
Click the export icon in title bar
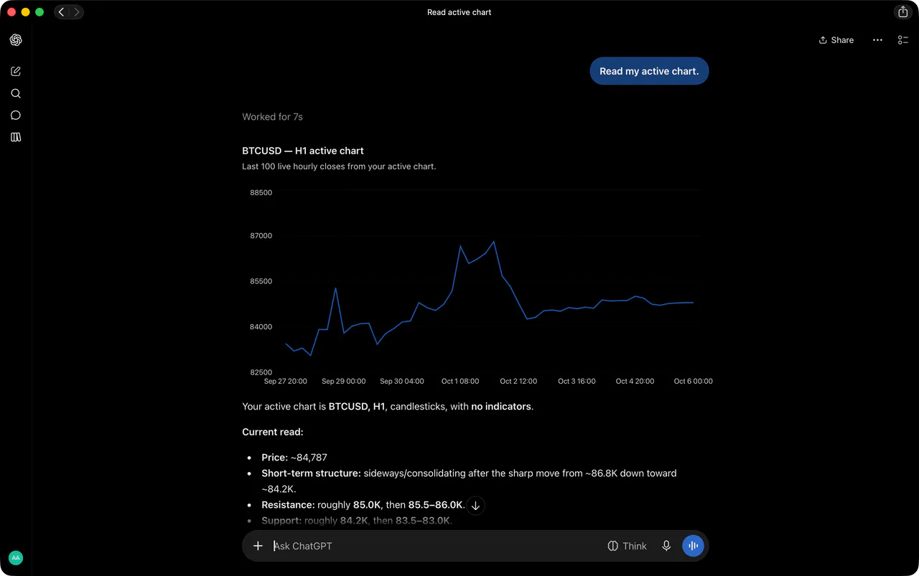[x=903, y=12]
